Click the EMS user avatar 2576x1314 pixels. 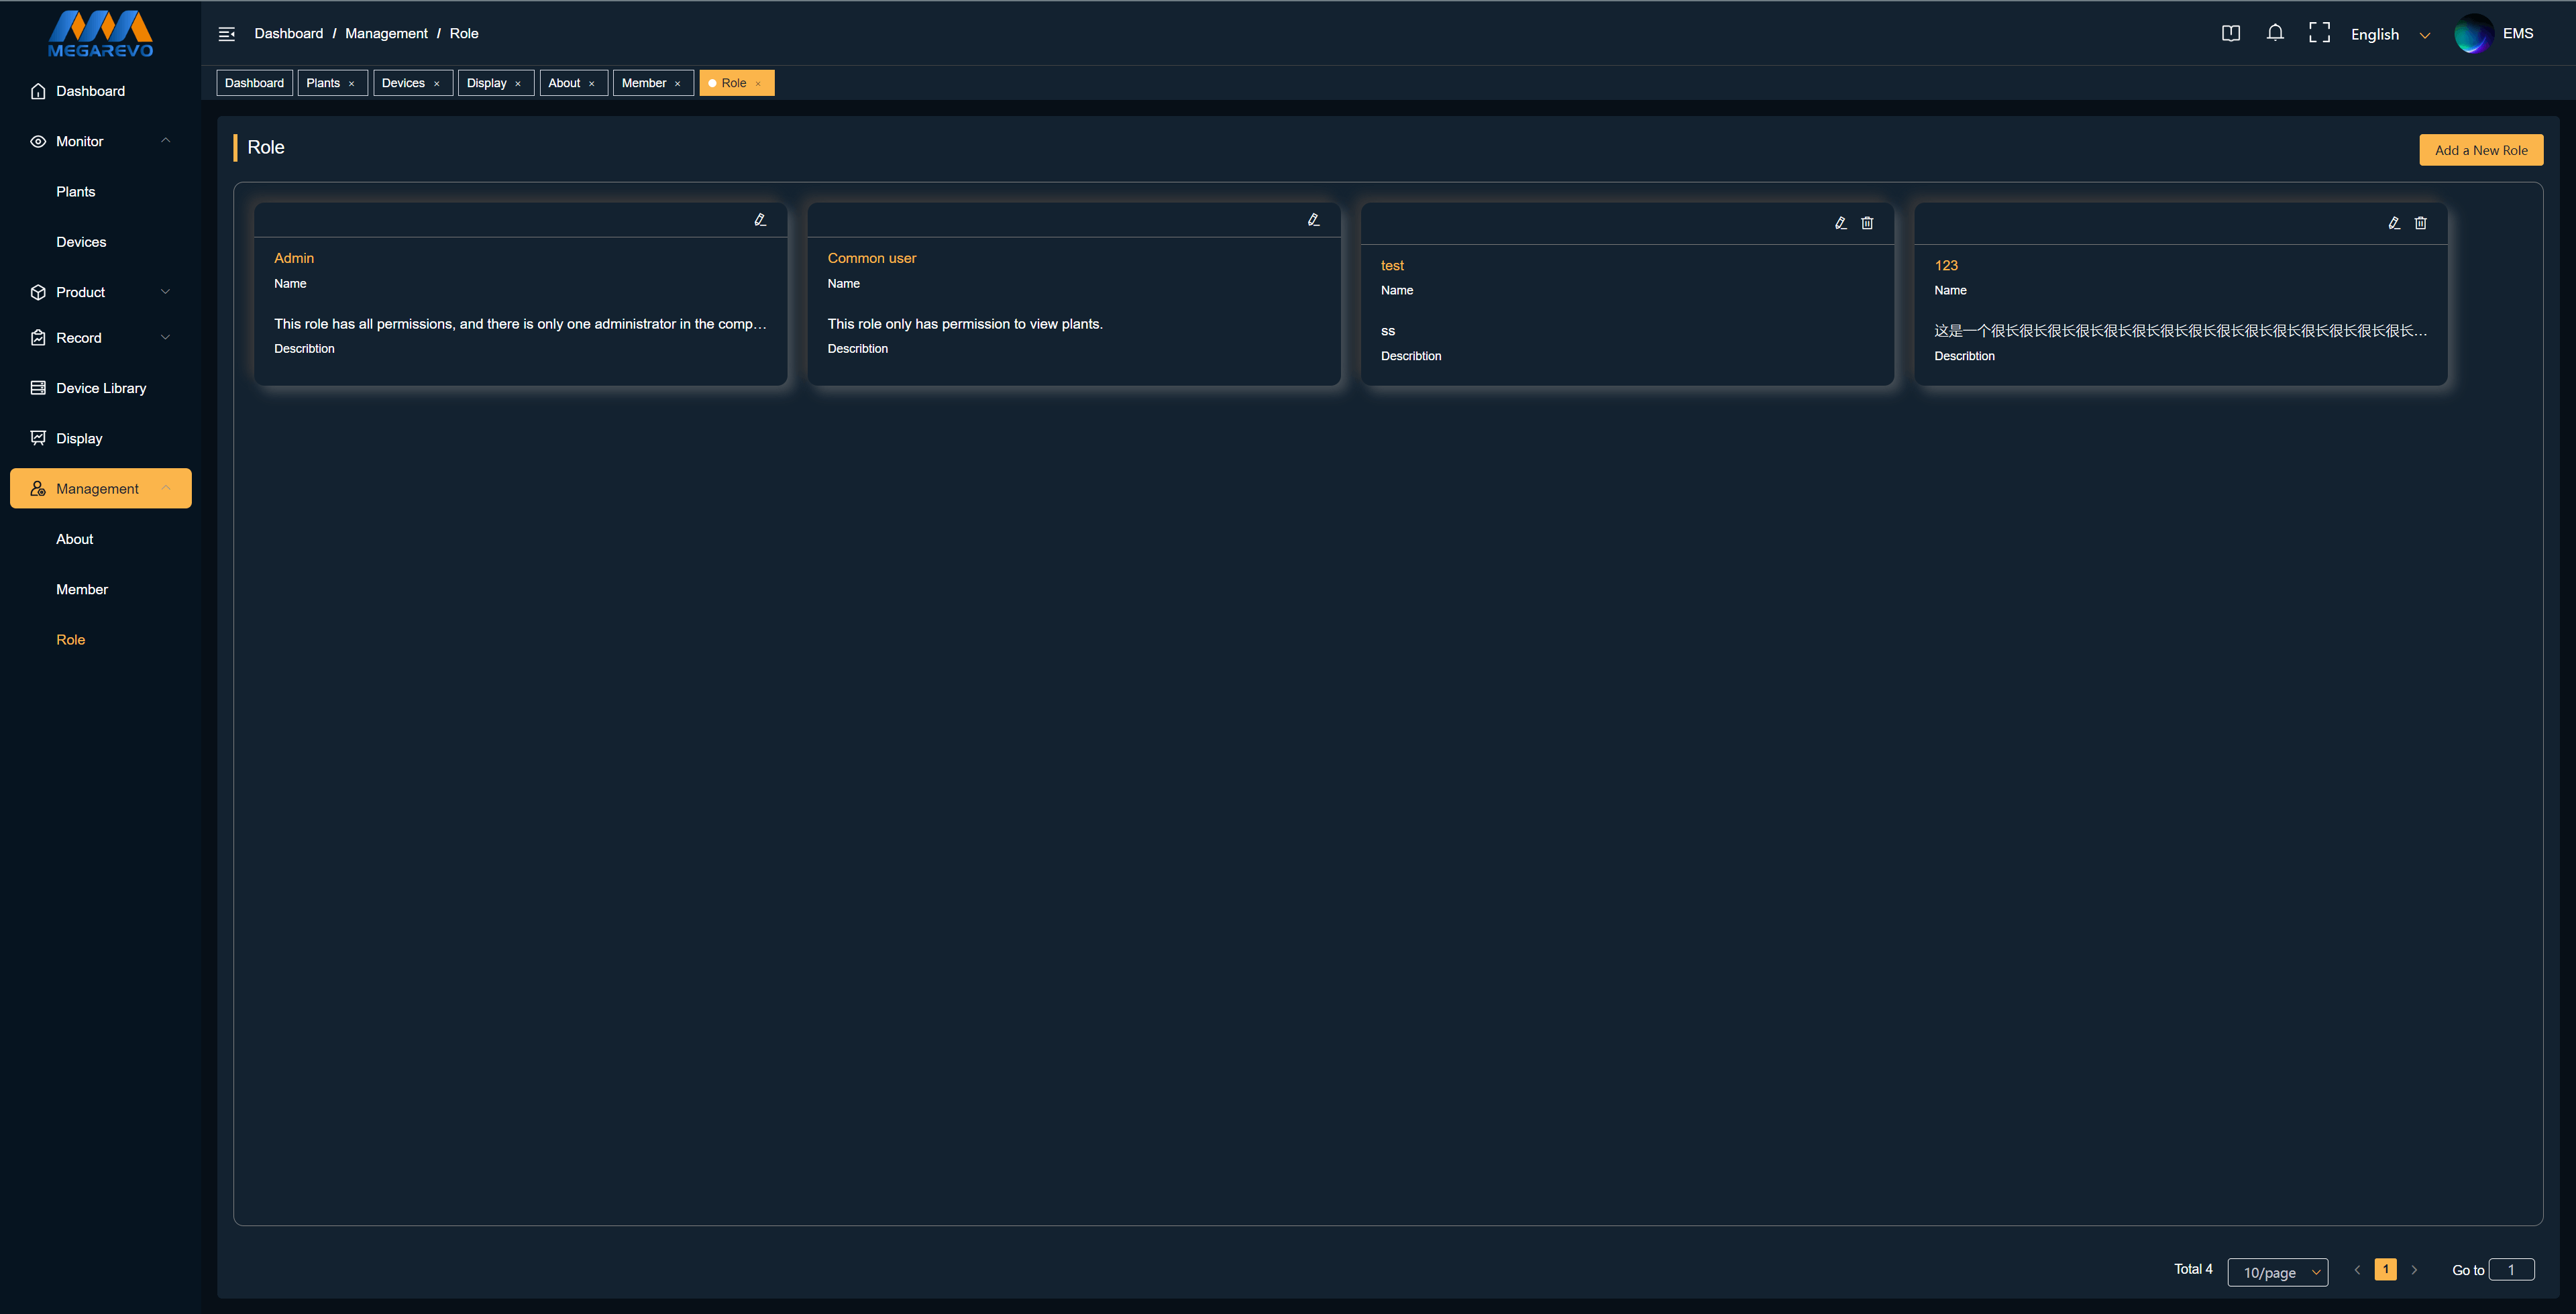(2473, 33)
